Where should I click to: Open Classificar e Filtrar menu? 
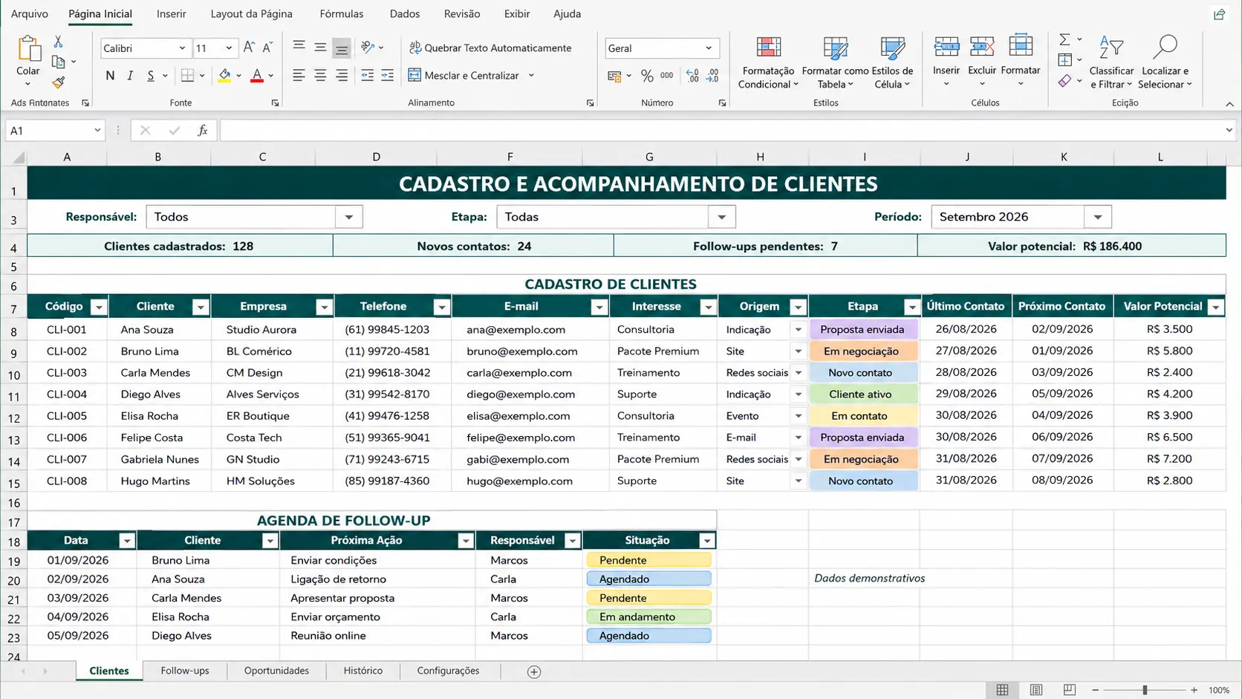click(1111, 62)
